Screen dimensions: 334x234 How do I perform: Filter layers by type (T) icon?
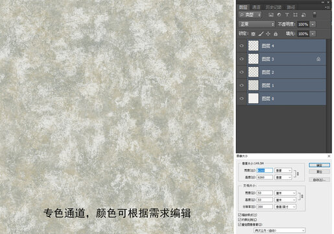click(x=287, y=15)
